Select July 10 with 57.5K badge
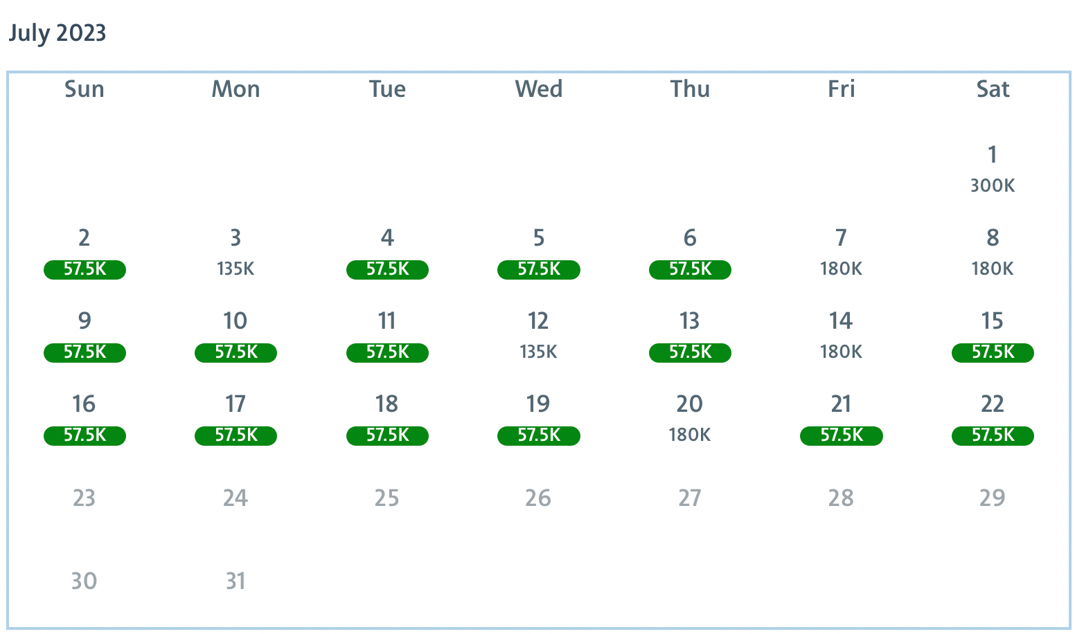 [x=236, y=352]
